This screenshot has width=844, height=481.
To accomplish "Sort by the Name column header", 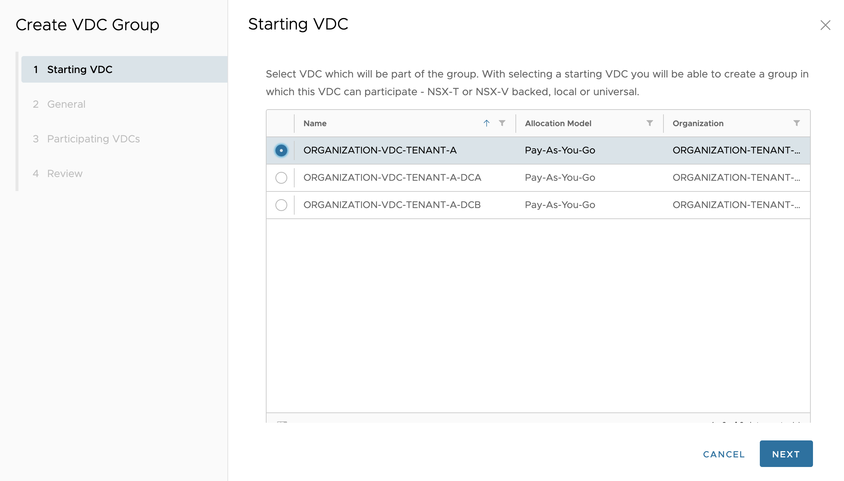I will [315, 124].
